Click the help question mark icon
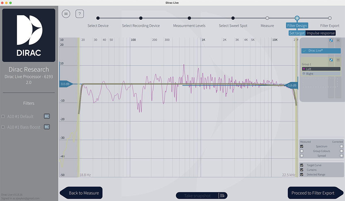The image size is (345, 201). [80, 13]
